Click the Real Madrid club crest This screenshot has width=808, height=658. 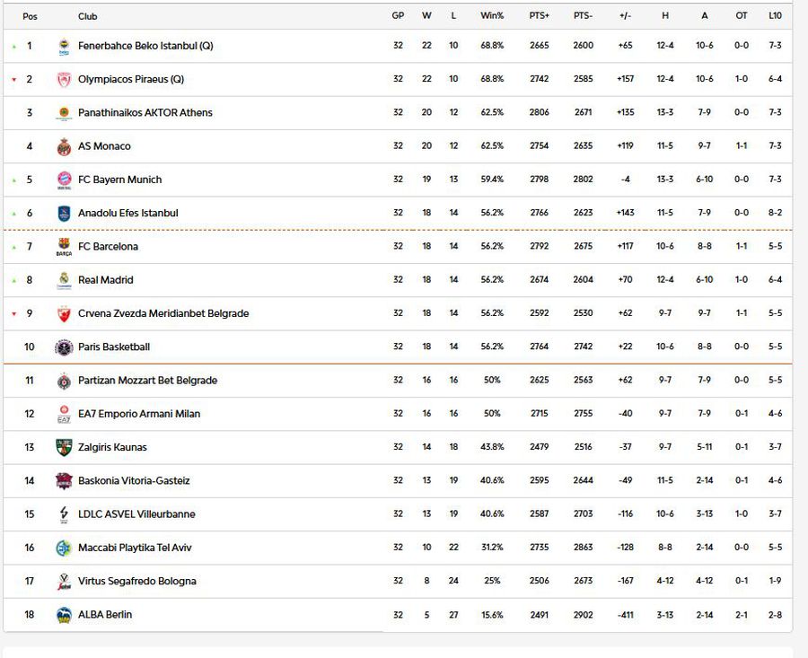coord(64,280)
